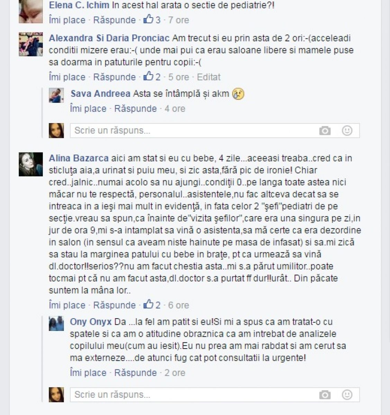Open Sava Andreea's avatar thumbnail

[x=56, y=95]
